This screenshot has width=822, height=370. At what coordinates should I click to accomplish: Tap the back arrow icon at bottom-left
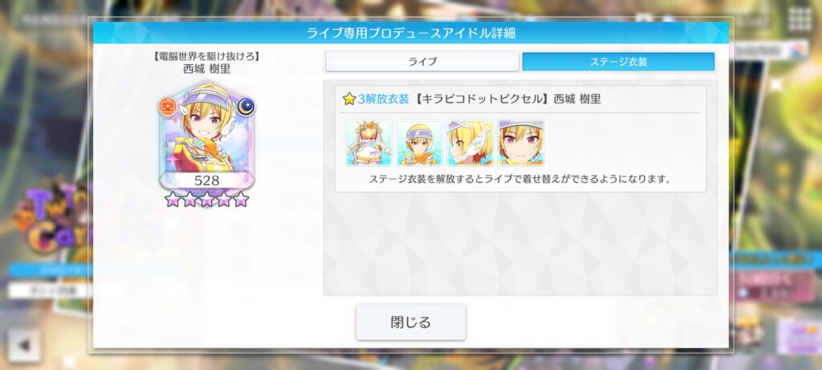coord(24,345)
